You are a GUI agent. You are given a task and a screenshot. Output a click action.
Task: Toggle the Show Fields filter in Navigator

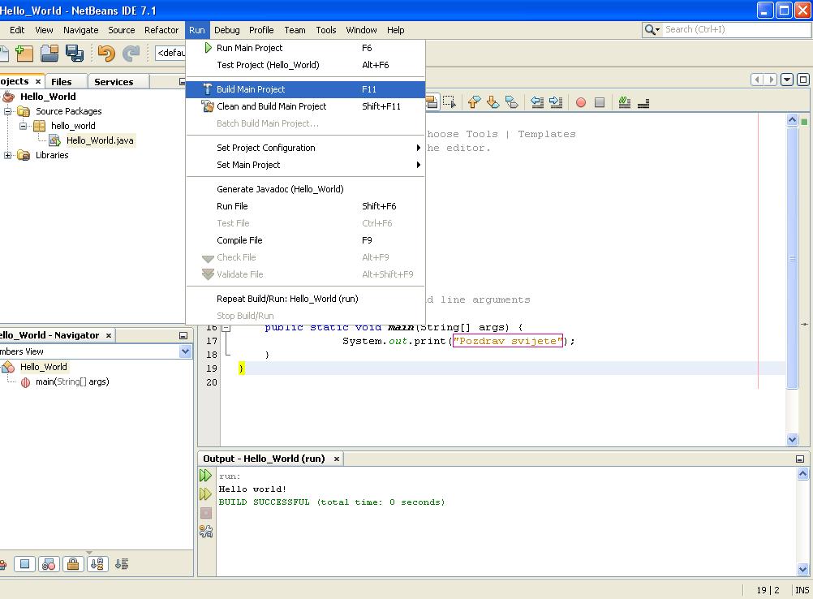[25, 564]
